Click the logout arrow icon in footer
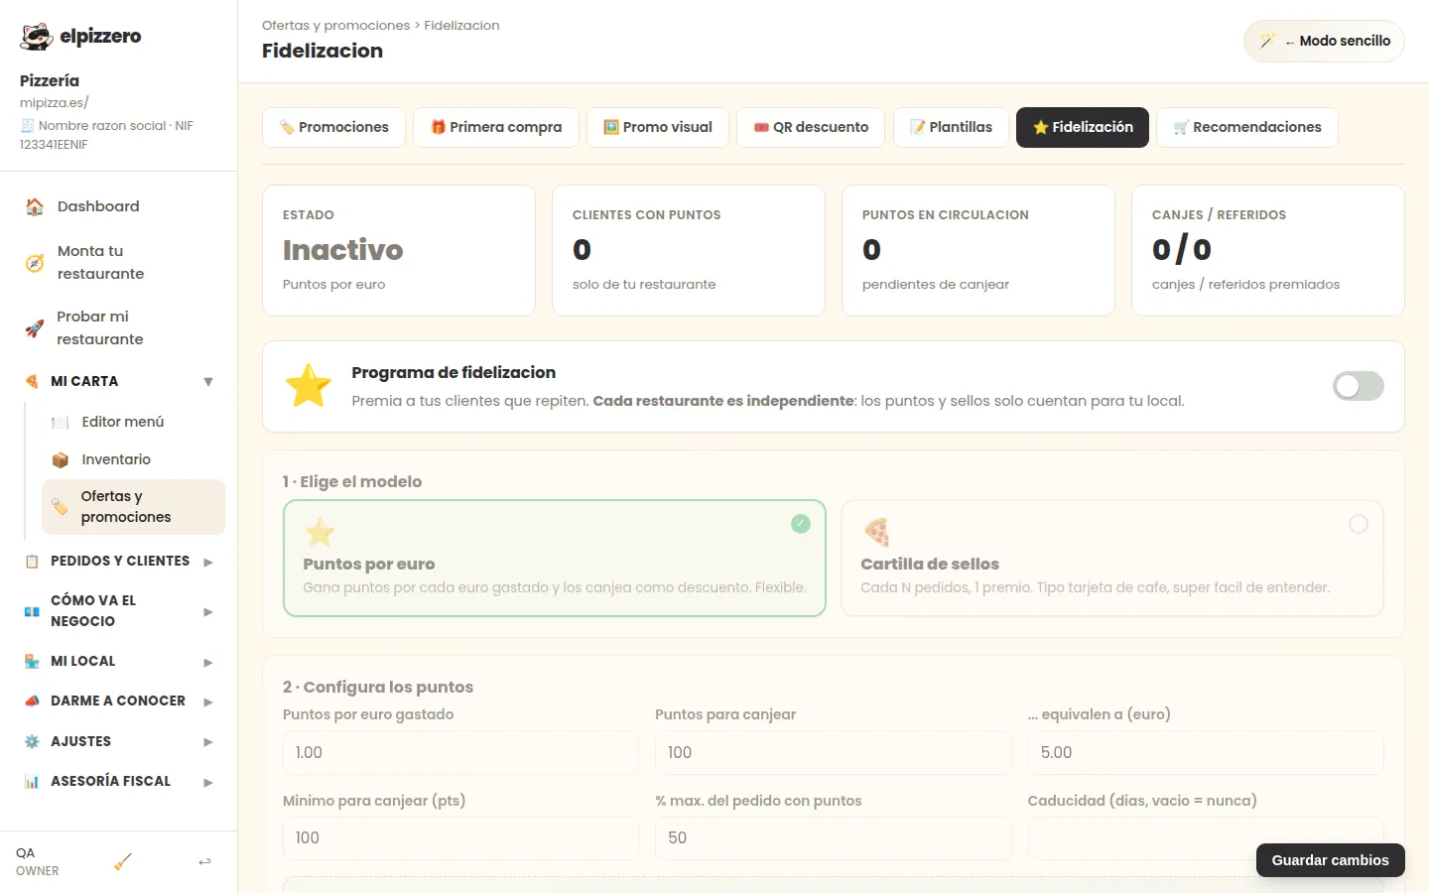Viewport: 1429px width, 893px height. click(204, 862)
